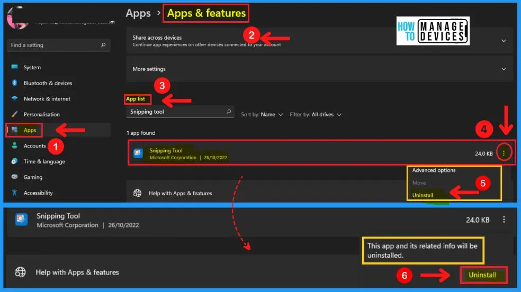
Task: Click the Time & language globe-clock icon
Action: (x=14, y=161)
